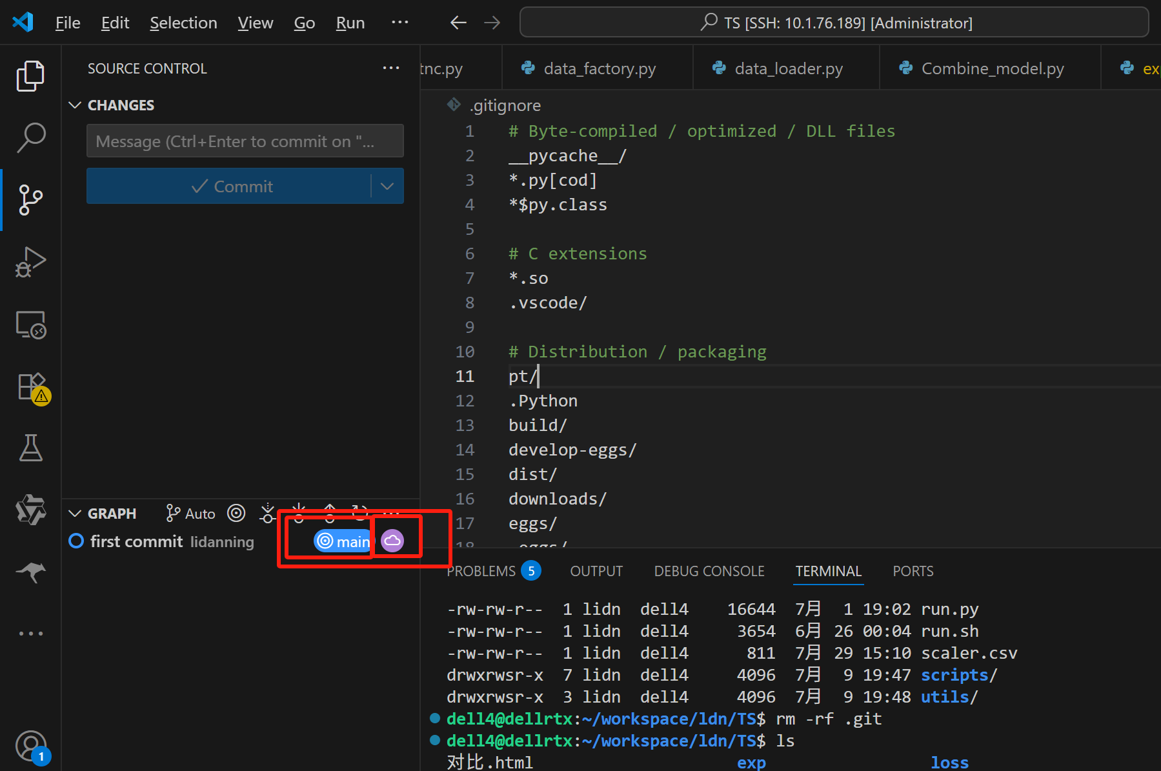Open the Run menu
Screen dimensions: 1161x771
(x=350, y=23)
